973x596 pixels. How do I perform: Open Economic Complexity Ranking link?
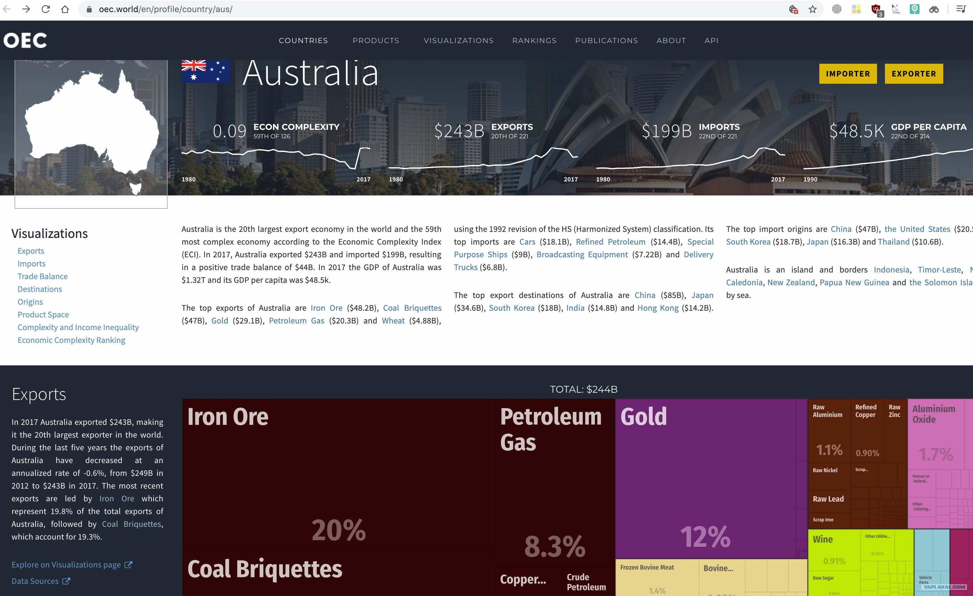71,340
